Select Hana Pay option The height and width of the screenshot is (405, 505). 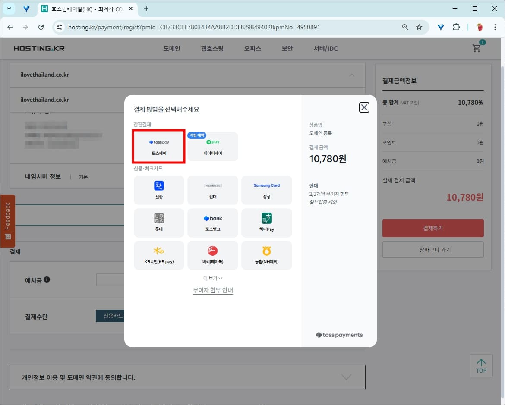tap(266, 223)
